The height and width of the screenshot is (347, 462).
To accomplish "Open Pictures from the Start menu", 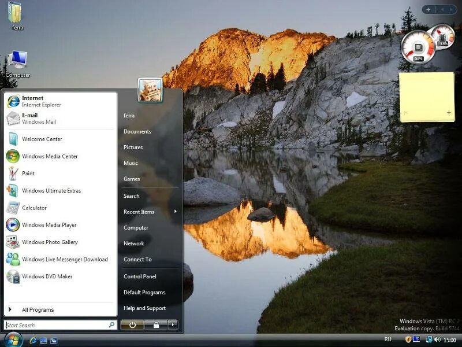I will pos(133,147).
